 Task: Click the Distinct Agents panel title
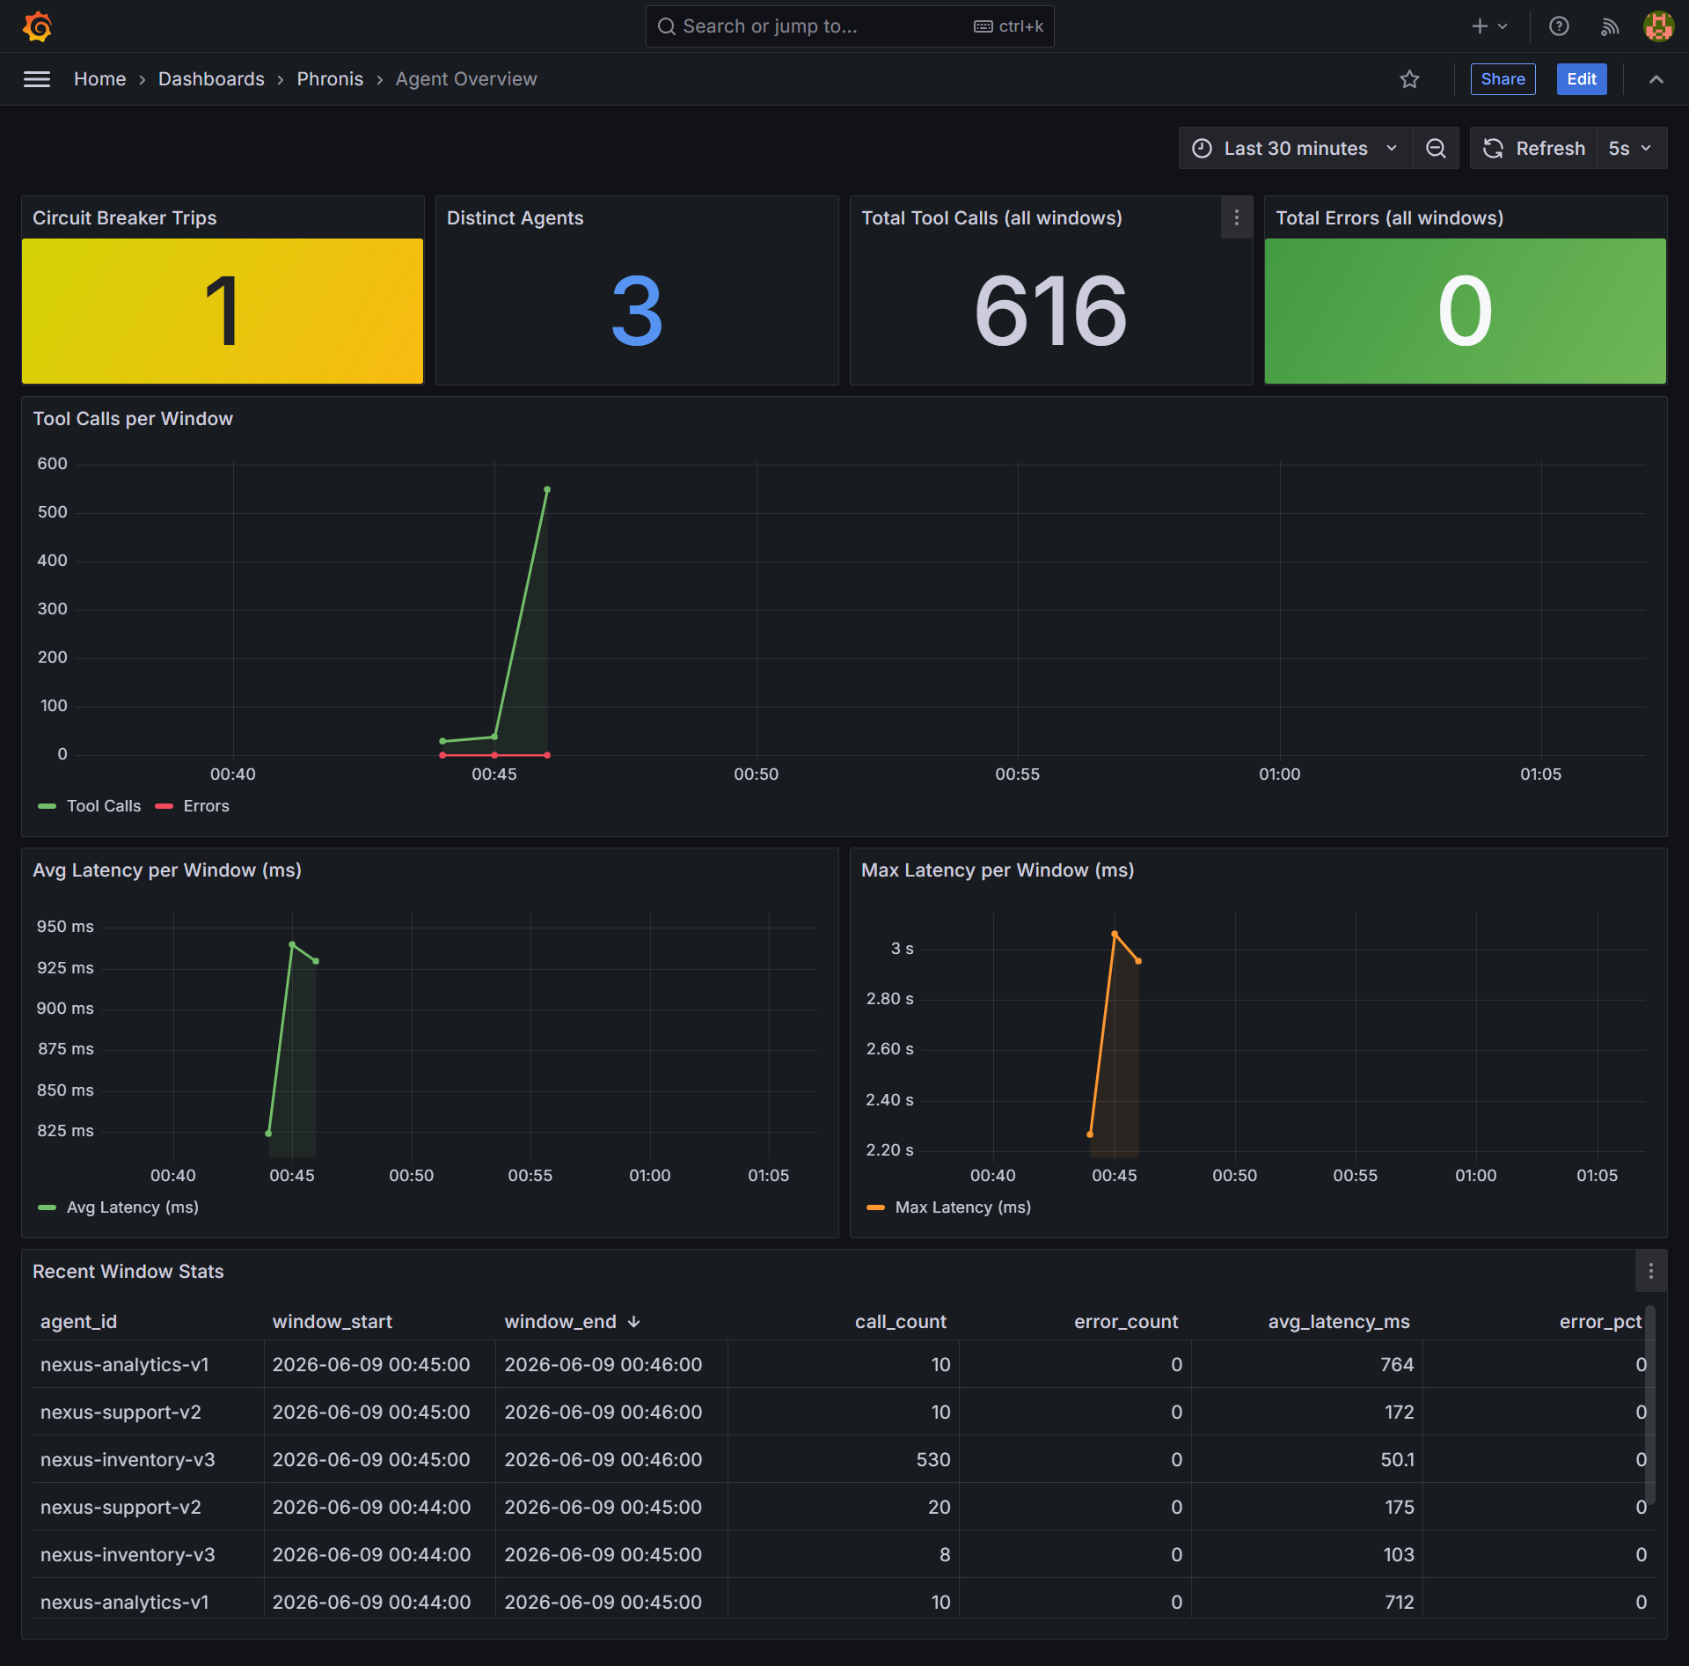515,218
